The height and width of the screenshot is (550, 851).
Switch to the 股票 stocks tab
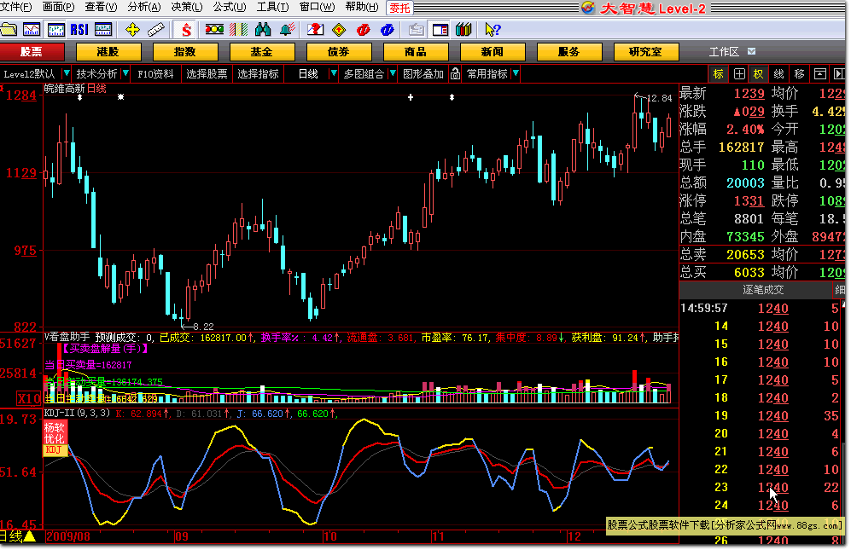(32, 51)
